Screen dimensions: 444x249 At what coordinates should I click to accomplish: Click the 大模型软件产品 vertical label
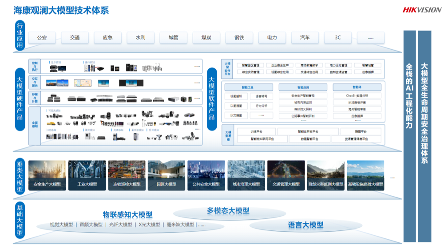tap(212, 99)
